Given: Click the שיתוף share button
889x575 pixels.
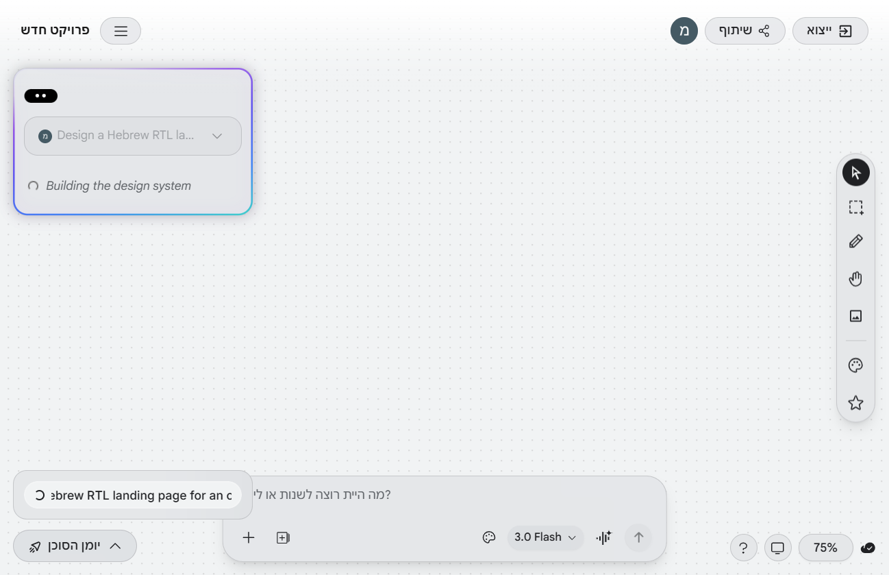Looking at the screenshot, I should tap(744, 31).
